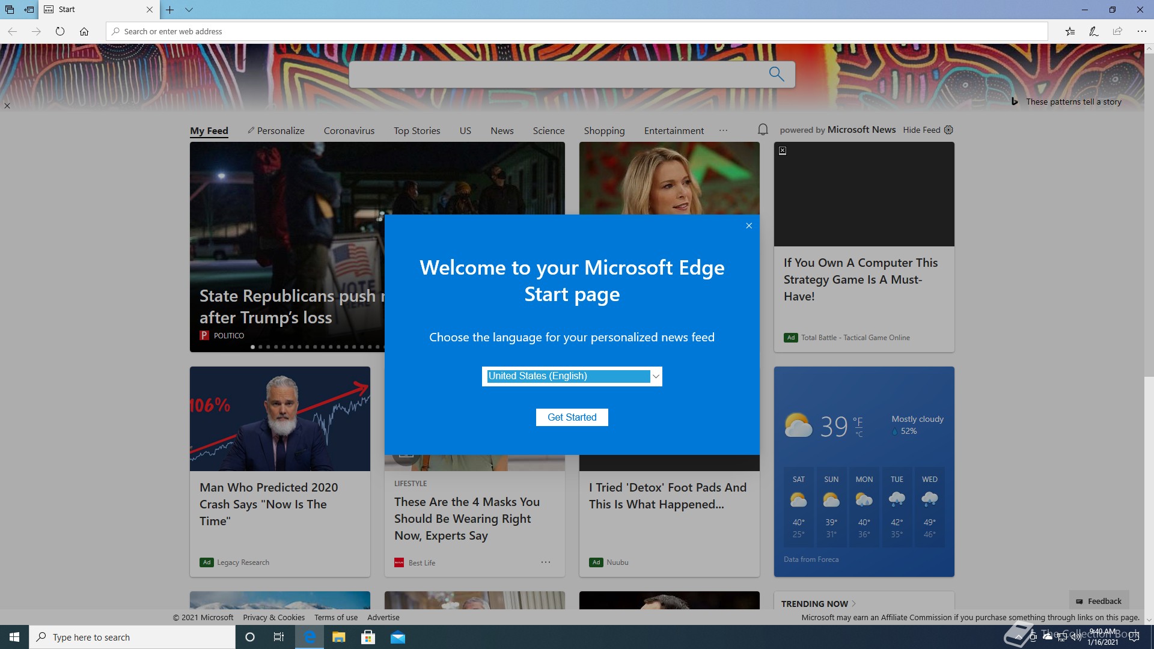Switch weather unit to °C
Screen dimensions: 1154x649
coord(859,434)
